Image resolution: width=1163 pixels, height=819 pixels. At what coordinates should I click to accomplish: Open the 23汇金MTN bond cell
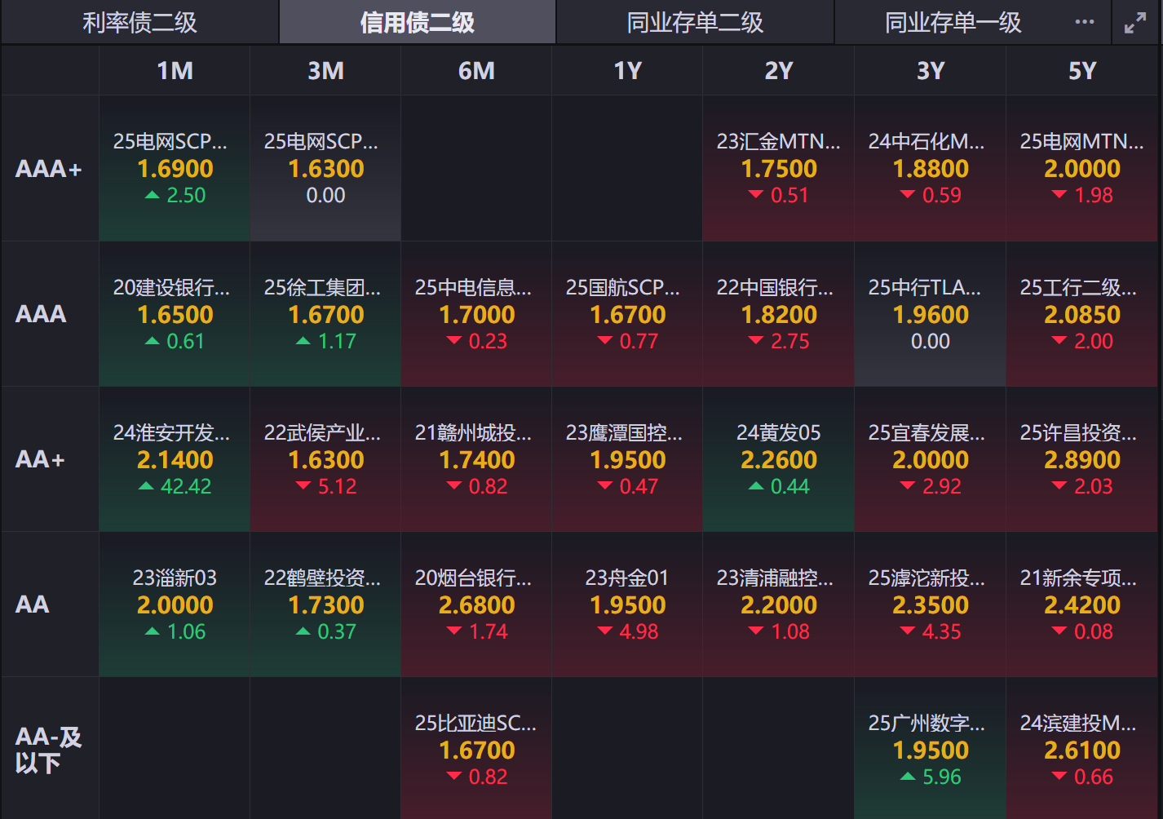(779, 169)
